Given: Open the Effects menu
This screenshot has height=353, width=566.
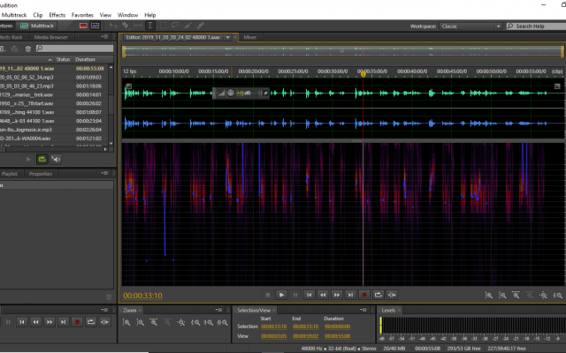Looking at the screenshot, I should click(x=57, y=15).
